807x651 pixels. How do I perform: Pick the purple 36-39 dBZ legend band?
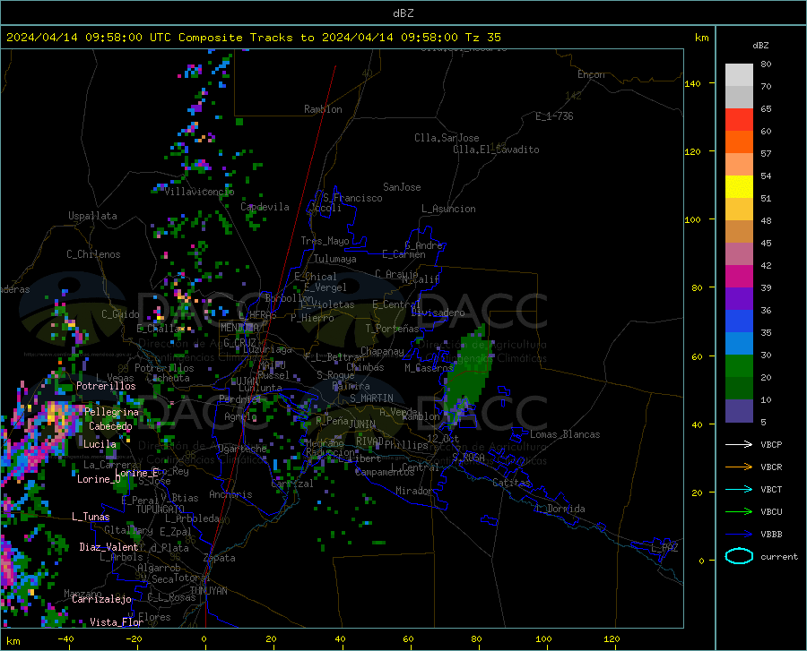pyautogui.click(x=739, y=299)
